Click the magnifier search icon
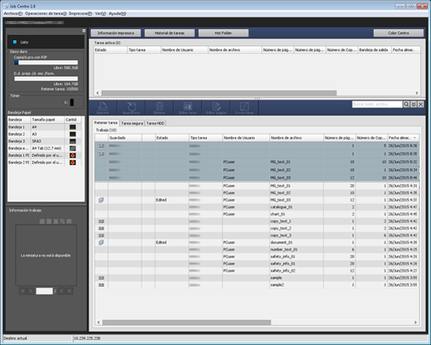This screenshot has height=345, width=431. click(406, 105)
